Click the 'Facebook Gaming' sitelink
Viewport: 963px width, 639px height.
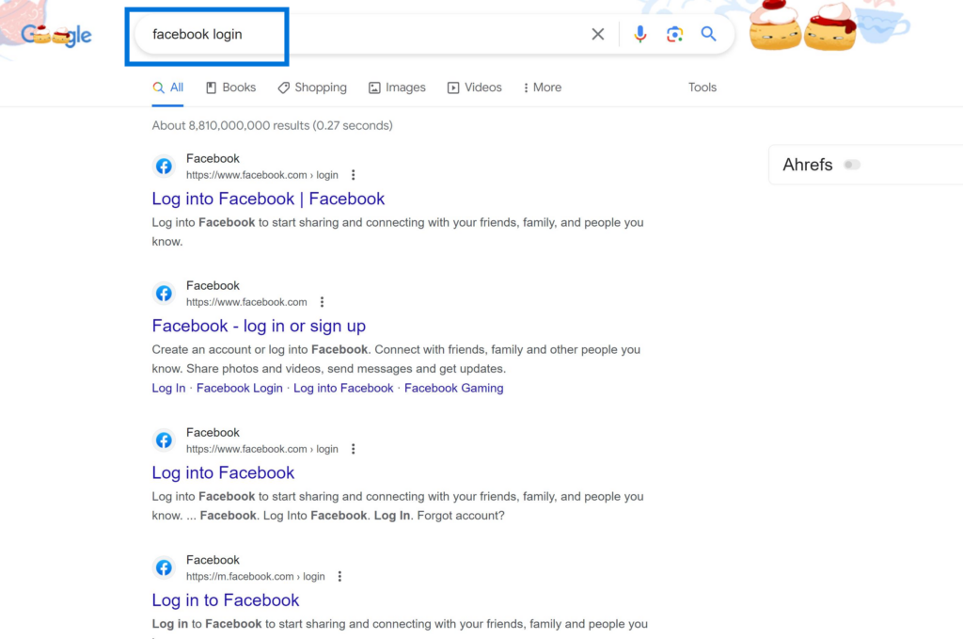coord(453,388)
